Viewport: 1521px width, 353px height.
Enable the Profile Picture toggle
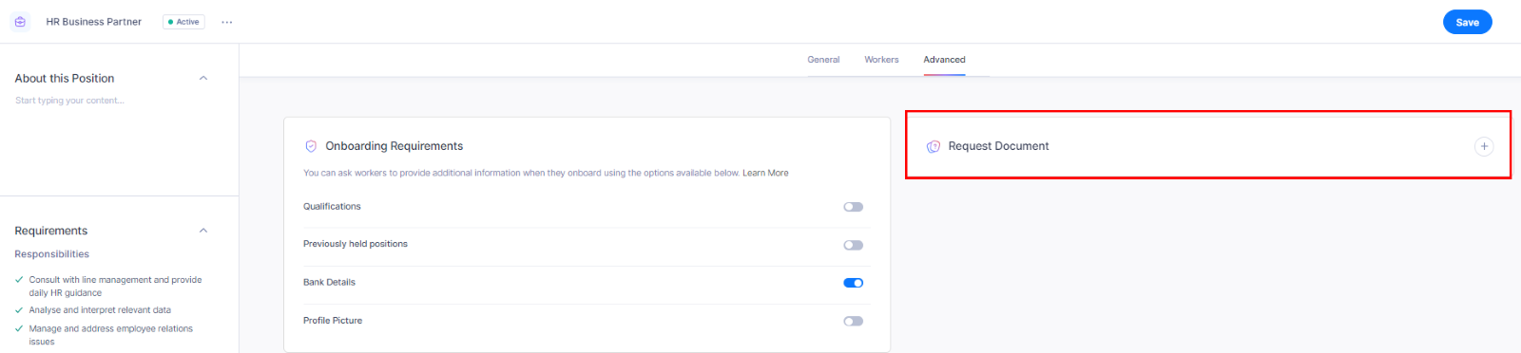coord(854,321)
